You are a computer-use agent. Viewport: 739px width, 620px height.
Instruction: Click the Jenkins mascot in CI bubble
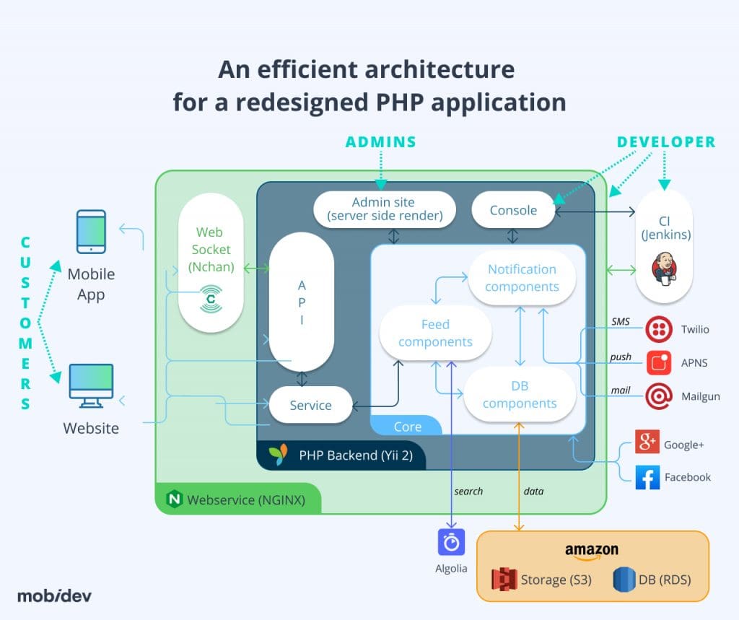tap(665, 265)
